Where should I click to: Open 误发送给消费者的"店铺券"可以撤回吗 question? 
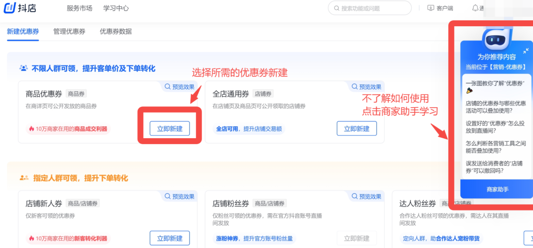494,167
